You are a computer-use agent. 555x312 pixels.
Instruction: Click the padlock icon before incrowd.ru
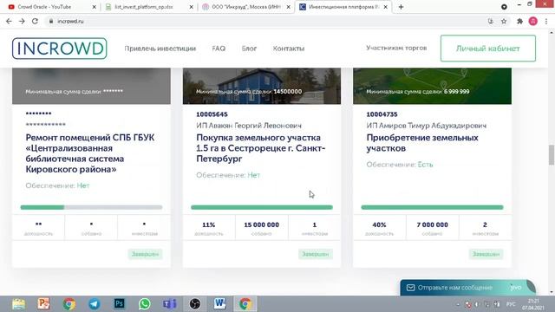[51, 21]
